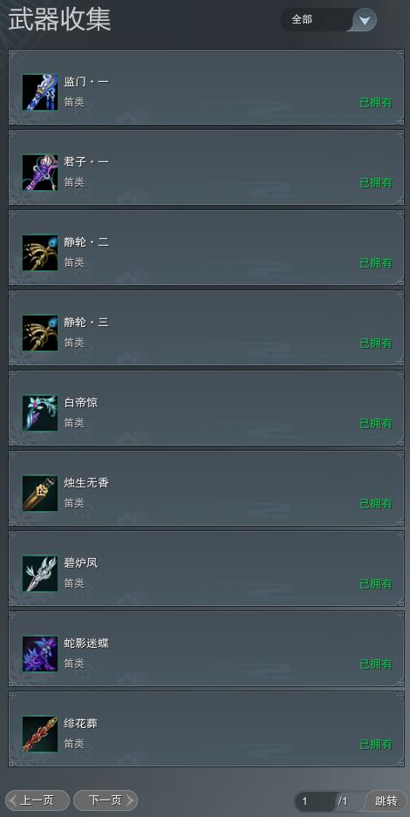Click the 全部 category filter box
Image resolution: width=410 pixels, height=817 pixels.
(328, 20)
